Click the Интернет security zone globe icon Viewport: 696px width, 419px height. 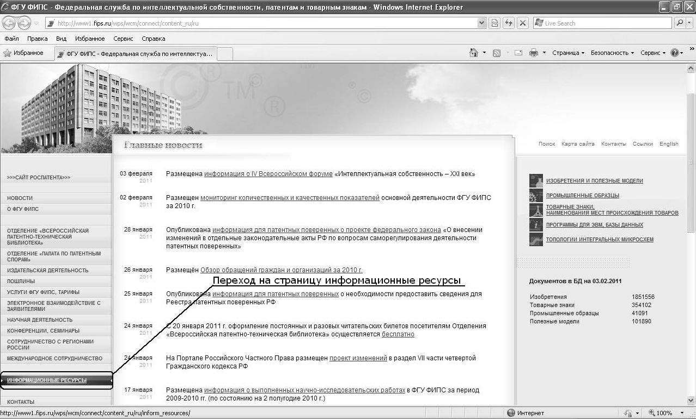pyautogui.click(x=510, y=413)
